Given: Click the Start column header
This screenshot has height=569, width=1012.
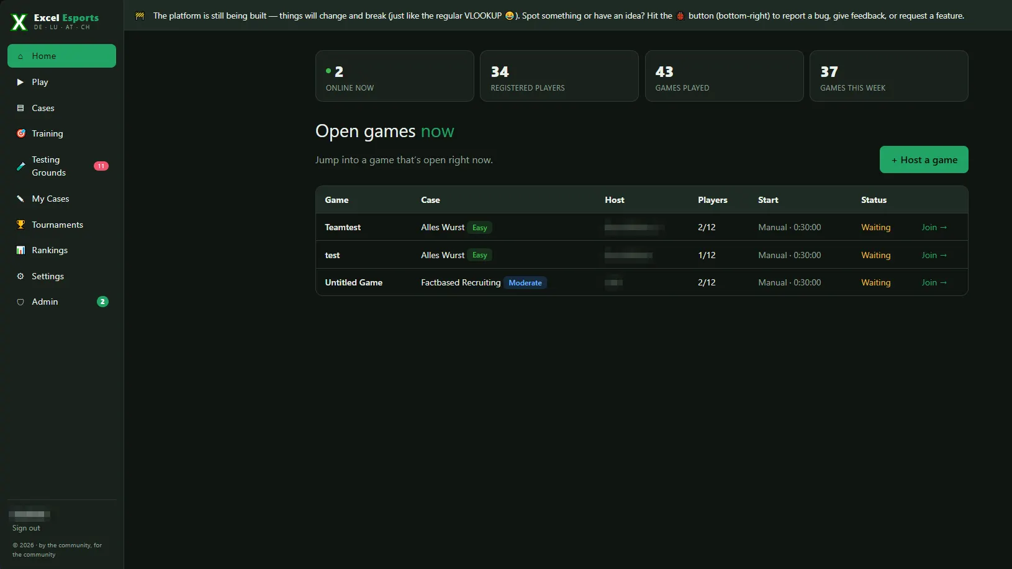Looking at the screenshot, I should (x=768, y=200).
